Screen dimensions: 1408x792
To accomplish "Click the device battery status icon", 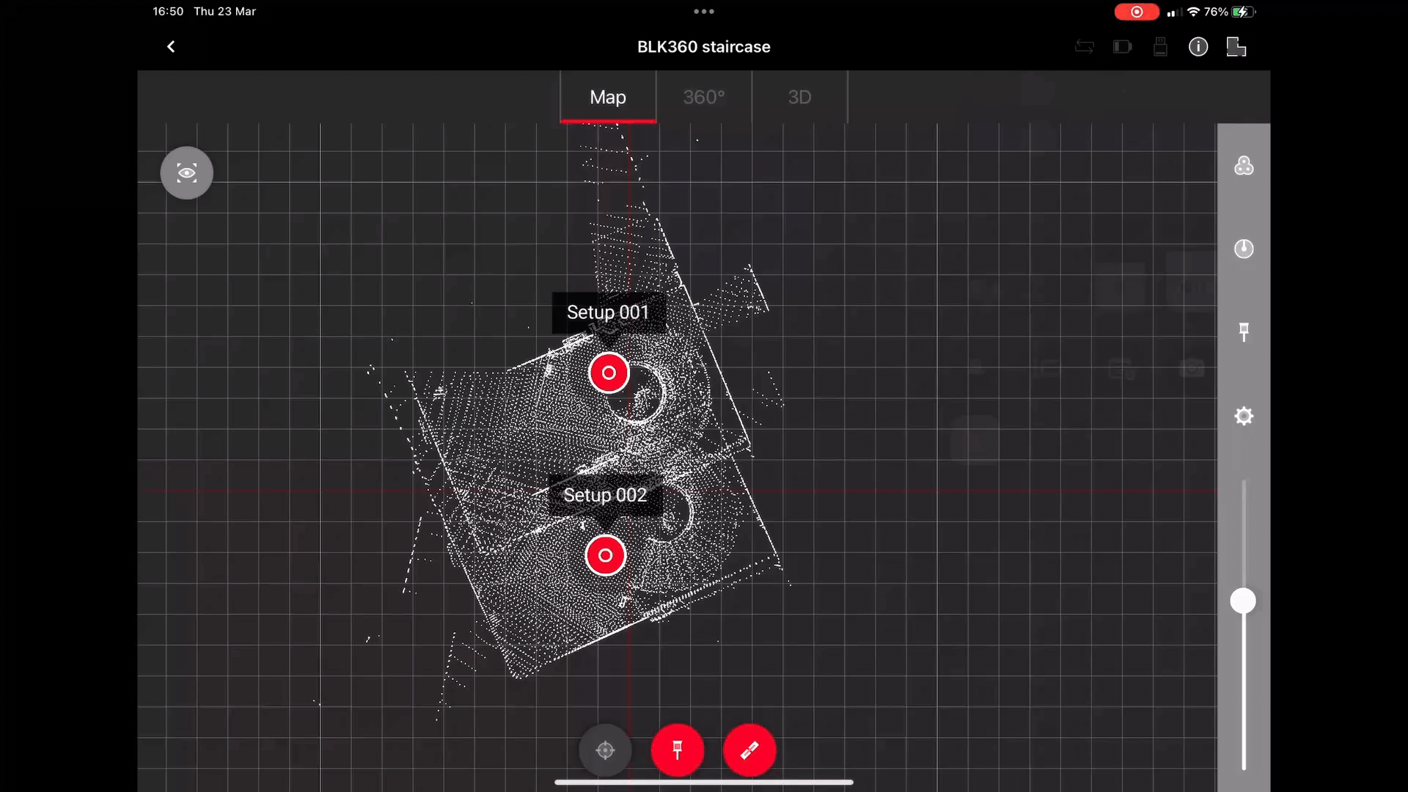I will click(1123, 46).
